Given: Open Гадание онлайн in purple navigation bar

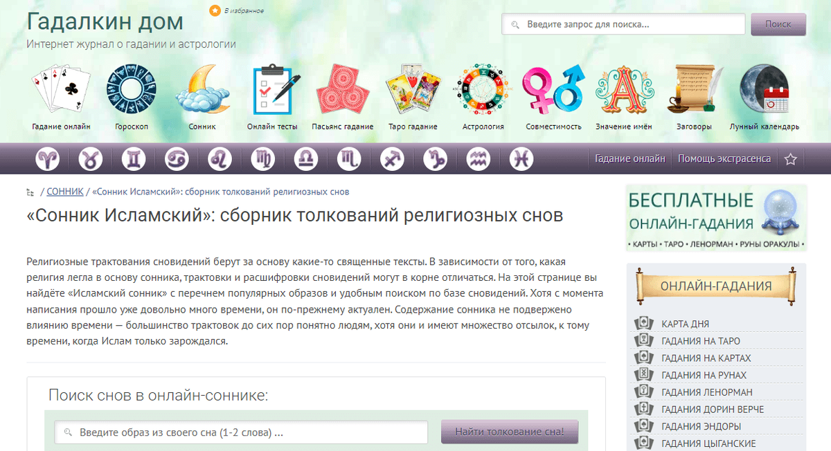Looking at the screenshot, I should point(630,158).
